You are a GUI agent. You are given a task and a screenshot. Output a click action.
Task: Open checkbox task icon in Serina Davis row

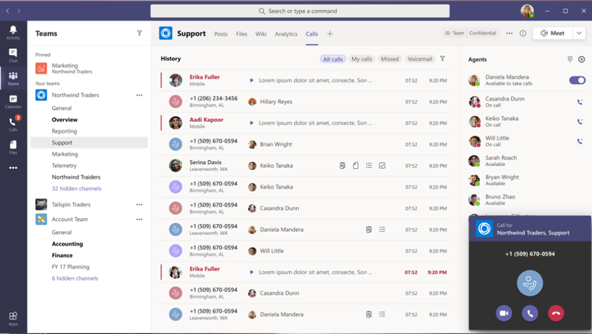[x=382, y=165]
